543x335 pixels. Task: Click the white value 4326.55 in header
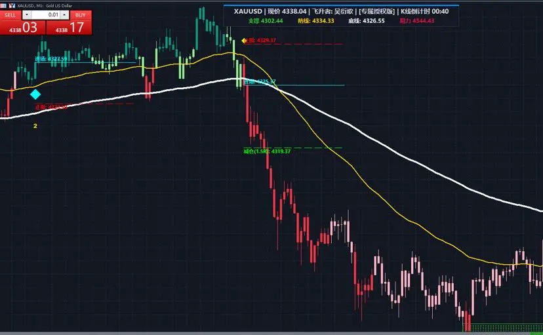[x=374, y=21]
